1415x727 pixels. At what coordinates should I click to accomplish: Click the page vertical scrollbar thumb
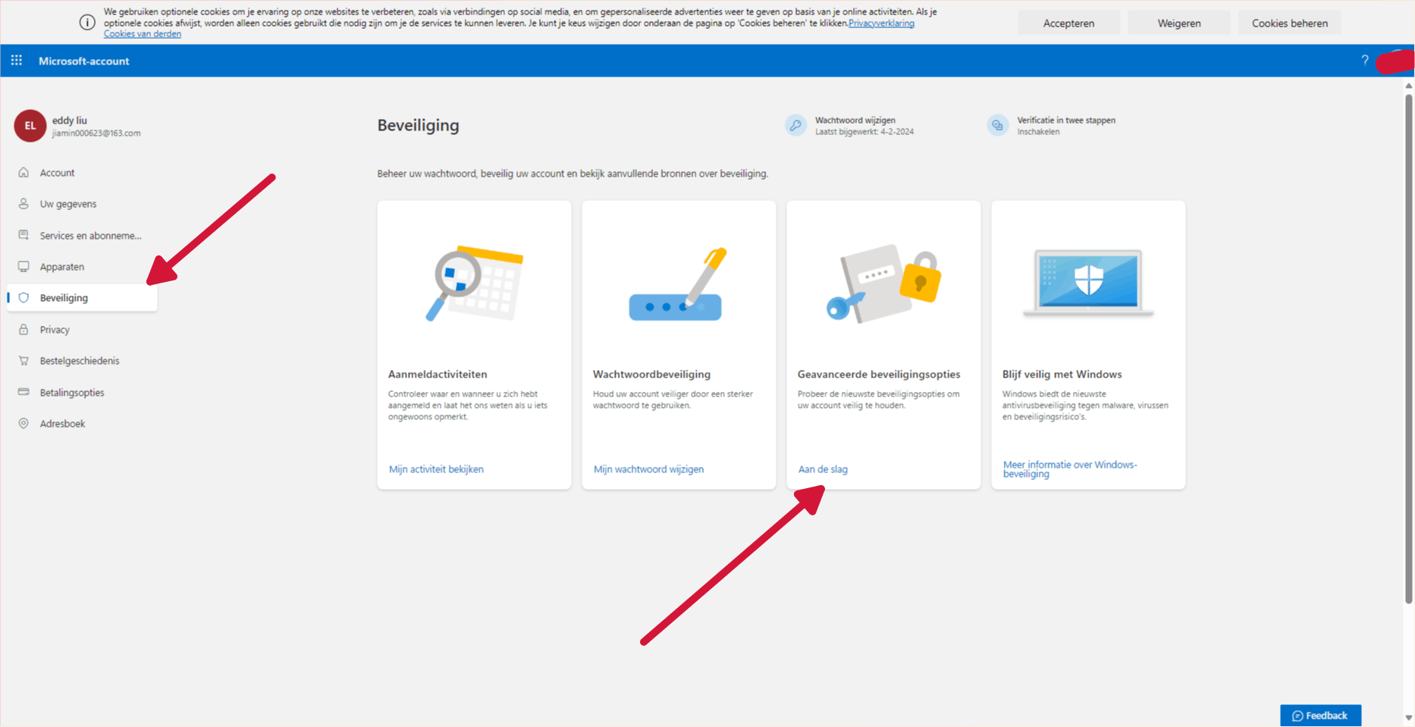click(1409, 349)
